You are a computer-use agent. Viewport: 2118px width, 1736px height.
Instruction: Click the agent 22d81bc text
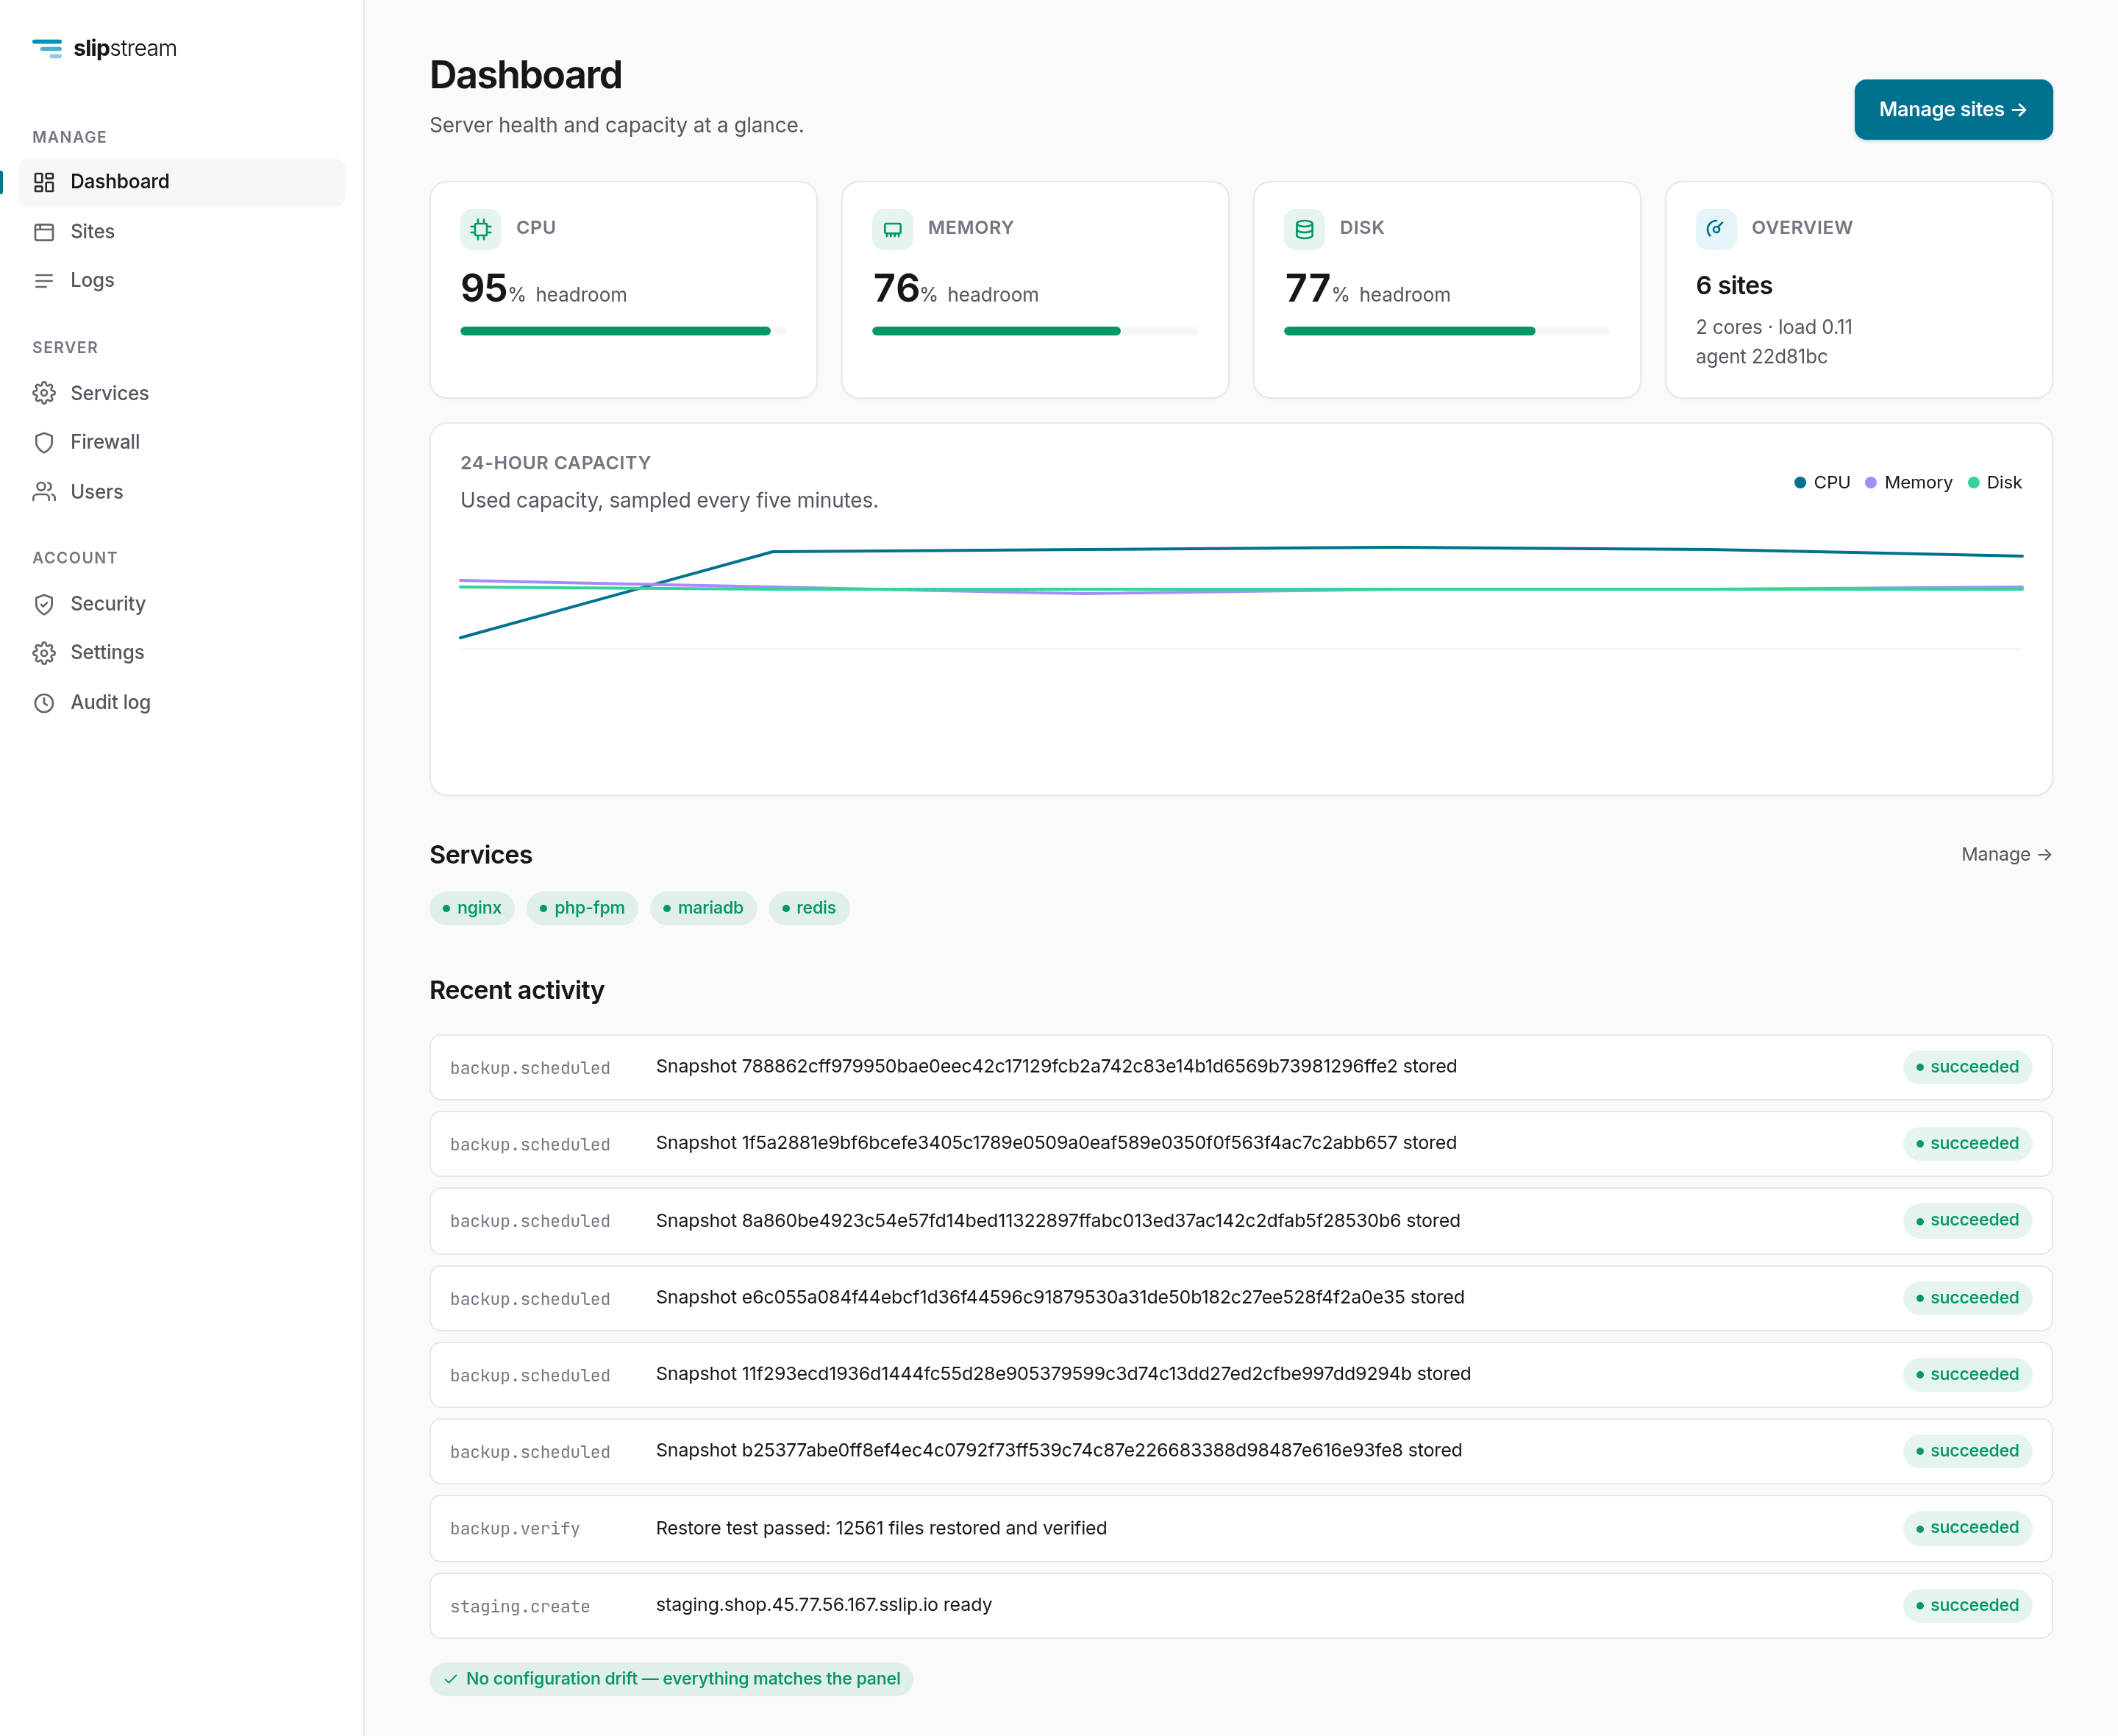pyautogui.click(x=1762, y=357)
